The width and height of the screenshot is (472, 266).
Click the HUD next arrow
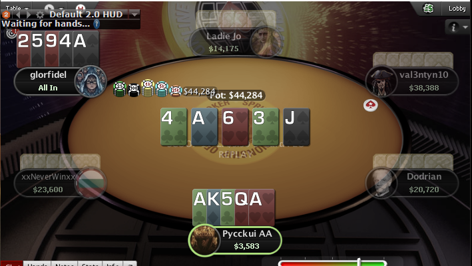pos(29,15)
